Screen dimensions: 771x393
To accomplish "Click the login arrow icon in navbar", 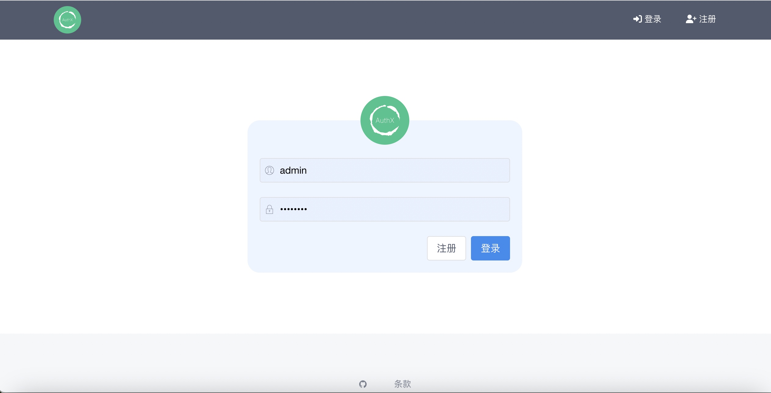I will [637, 19].
